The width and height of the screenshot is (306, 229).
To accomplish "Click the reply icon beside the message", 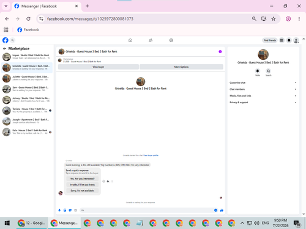I will point(108,181).
